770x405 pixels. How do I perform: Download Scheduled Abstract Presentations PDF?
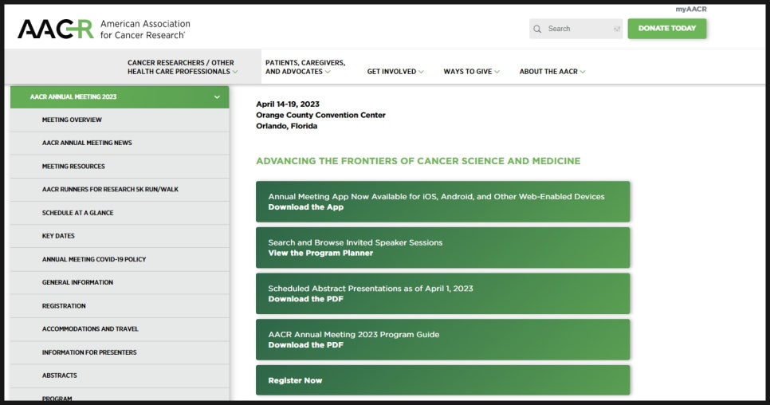click(442, 293)
